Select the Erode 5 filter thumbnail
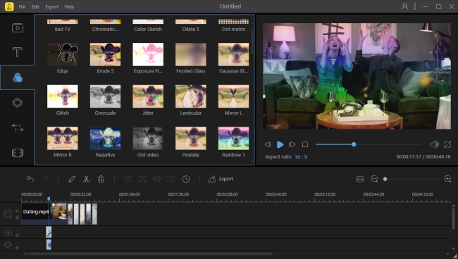Screen dimensions: 458x259 click(105, 54)
